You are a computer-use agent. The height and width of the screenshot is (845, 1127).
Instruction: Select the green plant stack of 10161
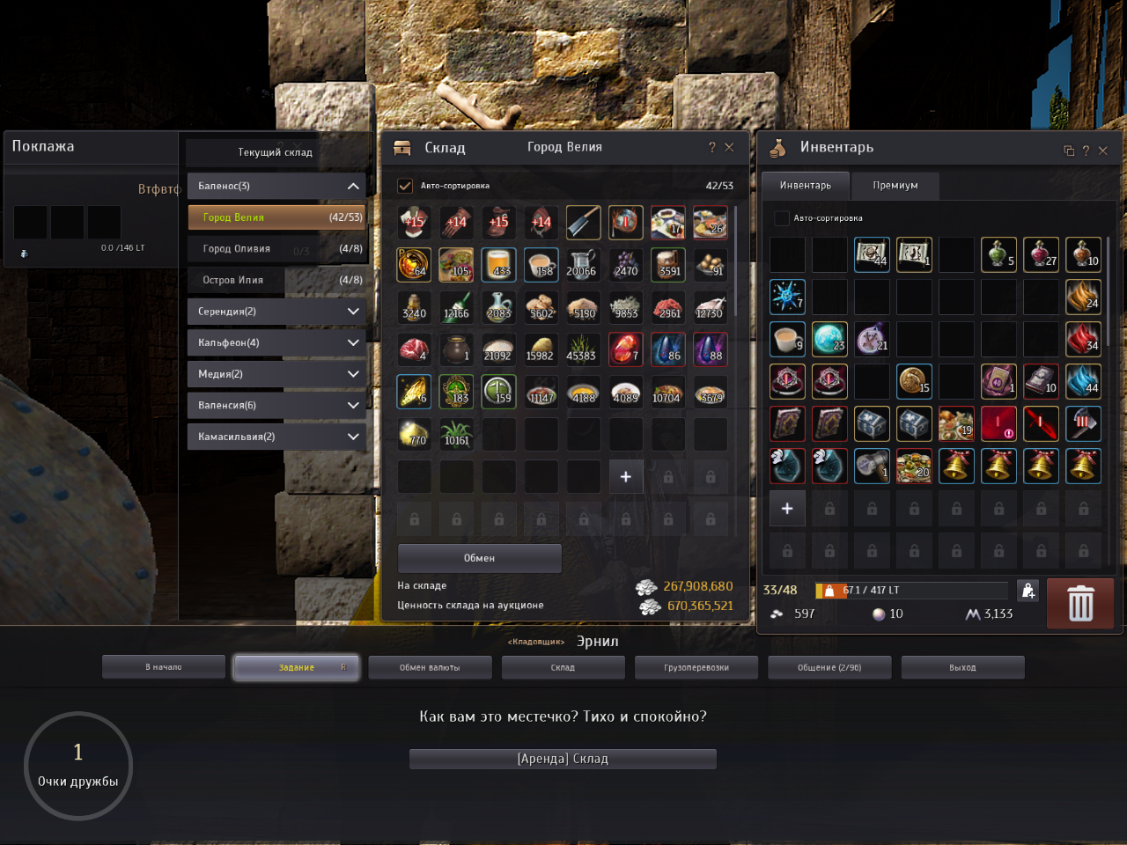[456, 434]
